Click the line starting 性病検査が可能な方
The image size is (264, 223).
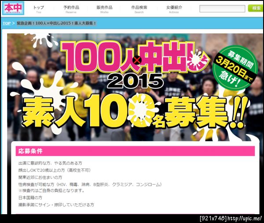tap(90, 185)
